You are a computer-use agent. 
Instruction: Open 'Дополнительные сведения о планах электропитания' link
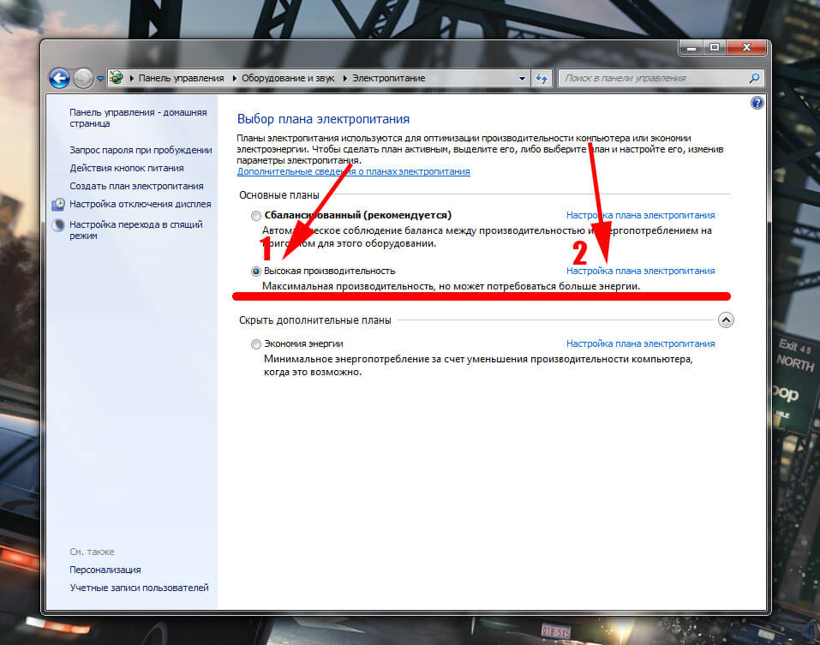tap(354, 171)
